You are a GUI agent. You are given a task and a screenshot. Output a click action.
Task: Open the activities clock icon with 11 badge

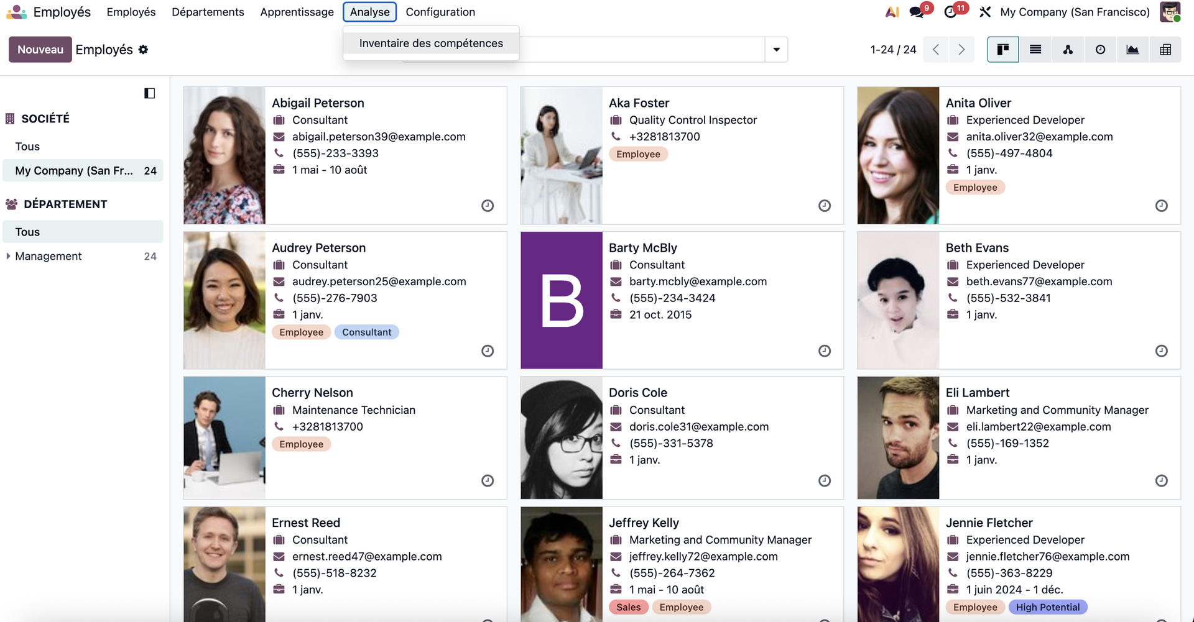950,12
